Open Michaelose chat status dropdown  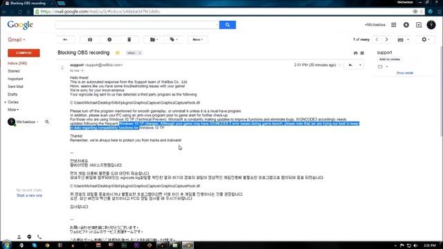tap(27, 122)
